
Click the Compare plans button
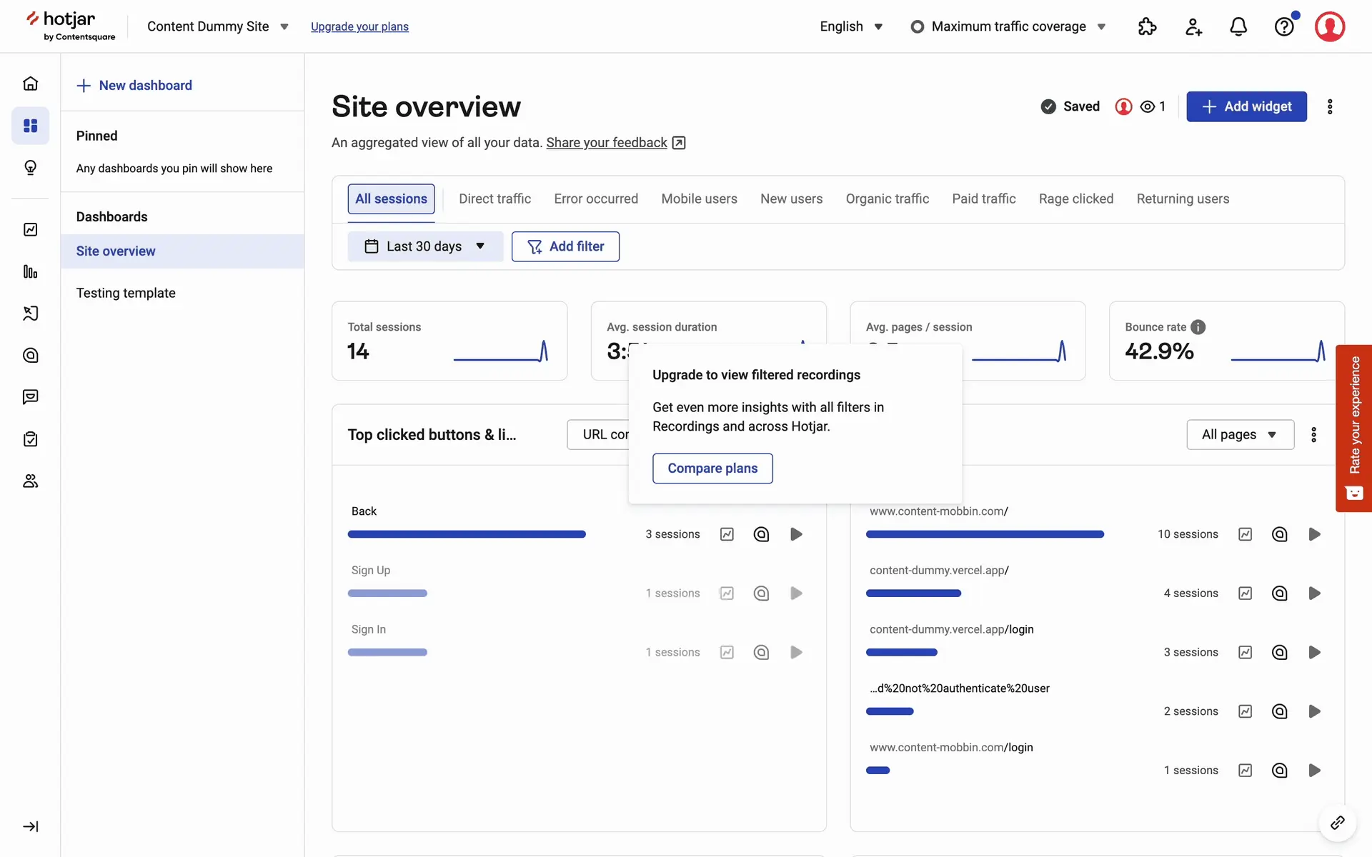(712, 468)
